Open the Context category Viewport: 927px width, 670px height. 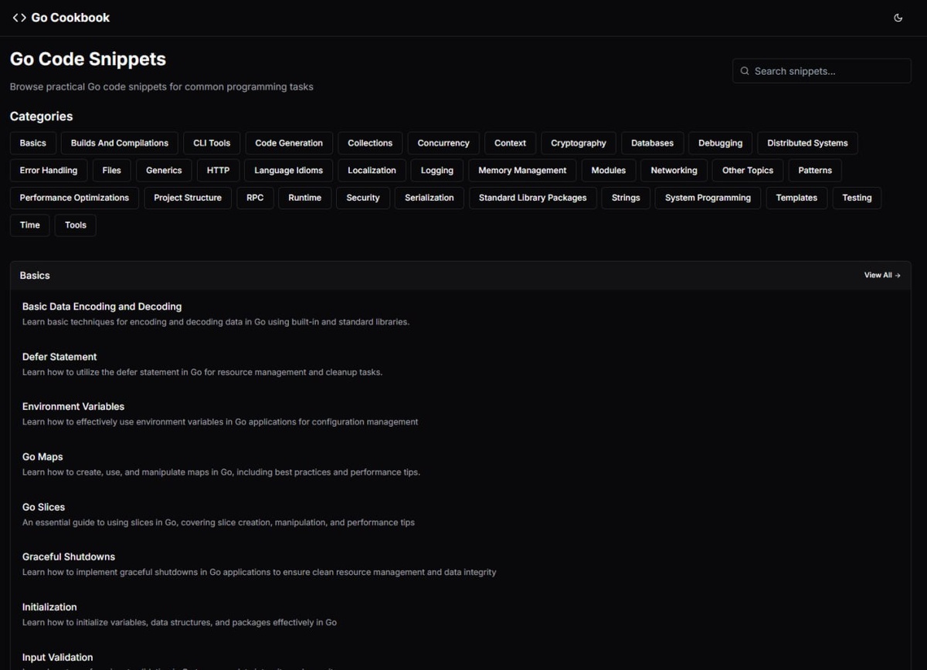point(510,143)
